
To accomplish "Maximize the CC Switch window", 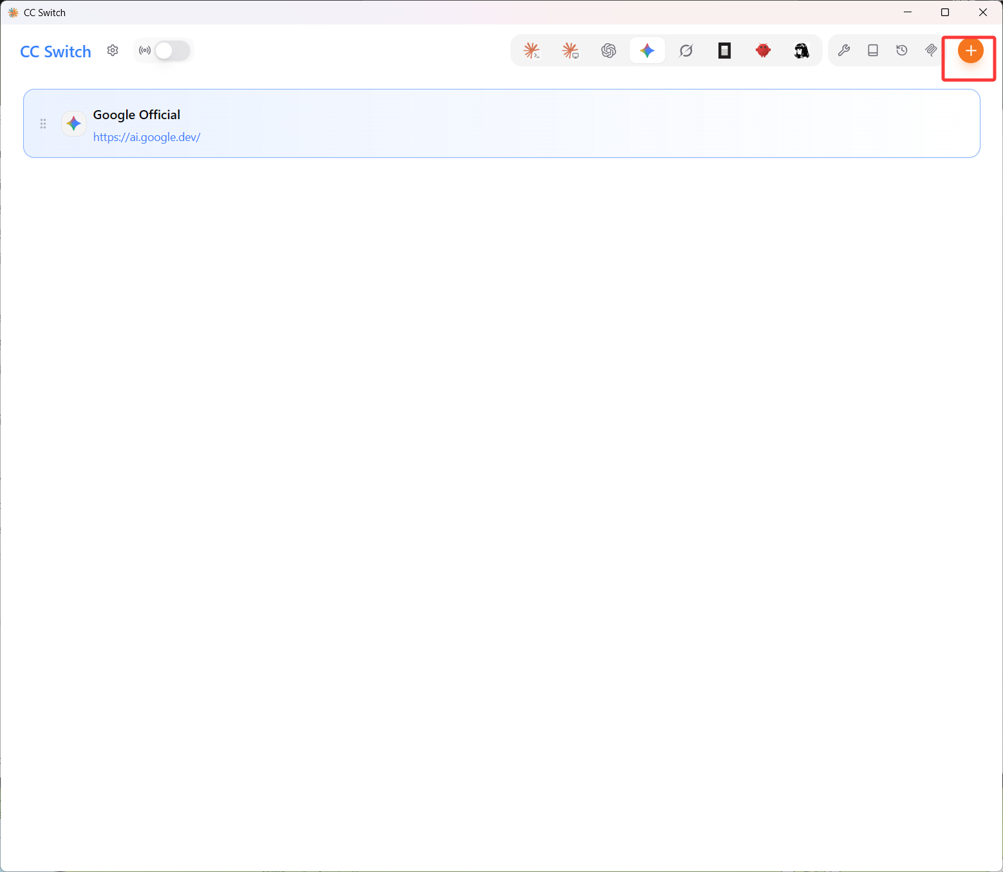I will pos(945,12).
